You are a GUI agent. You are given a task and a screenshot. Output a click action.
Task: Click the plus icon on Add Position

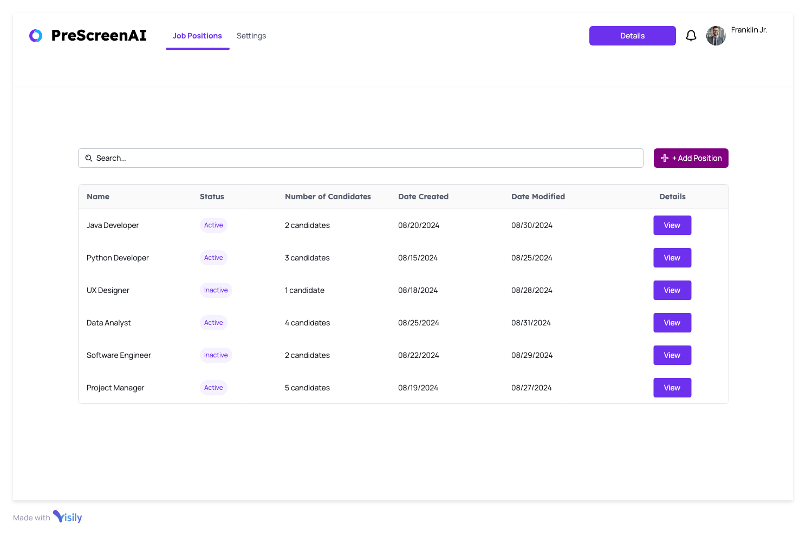pos(665,158)
